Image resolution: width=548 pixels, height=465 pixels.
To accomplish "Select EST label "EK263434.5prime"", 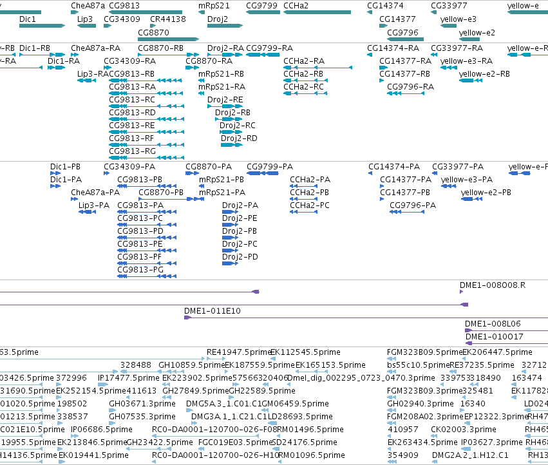I will (422, 442).
